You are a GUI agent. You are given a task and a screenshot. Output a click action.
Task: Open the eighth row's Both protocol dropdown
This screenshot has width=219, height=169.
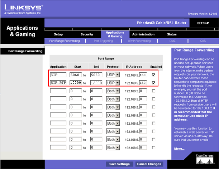[x=113, y=131]
